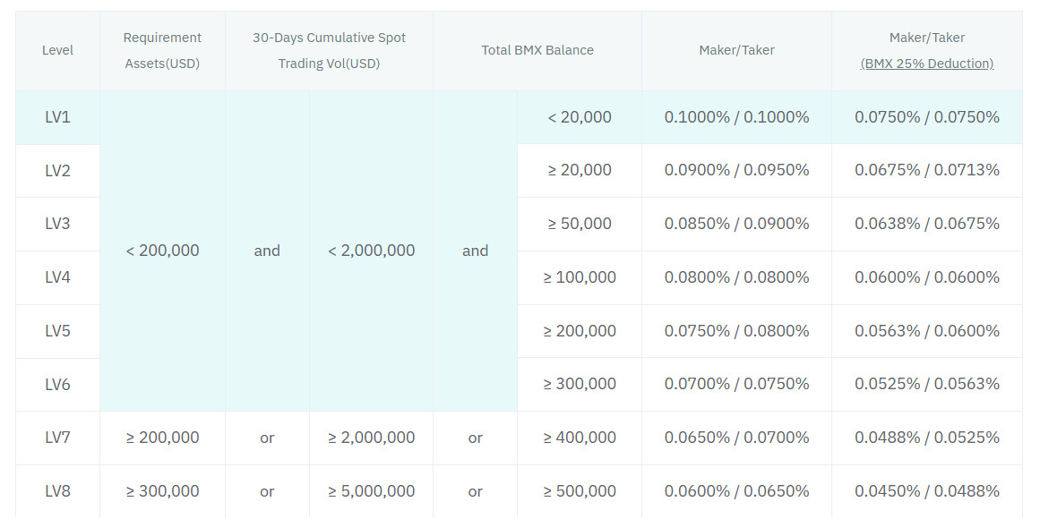Open the BMX 25% Deduction link
This screenshot has width=1040, height=519.
click(x=926, y=64)
